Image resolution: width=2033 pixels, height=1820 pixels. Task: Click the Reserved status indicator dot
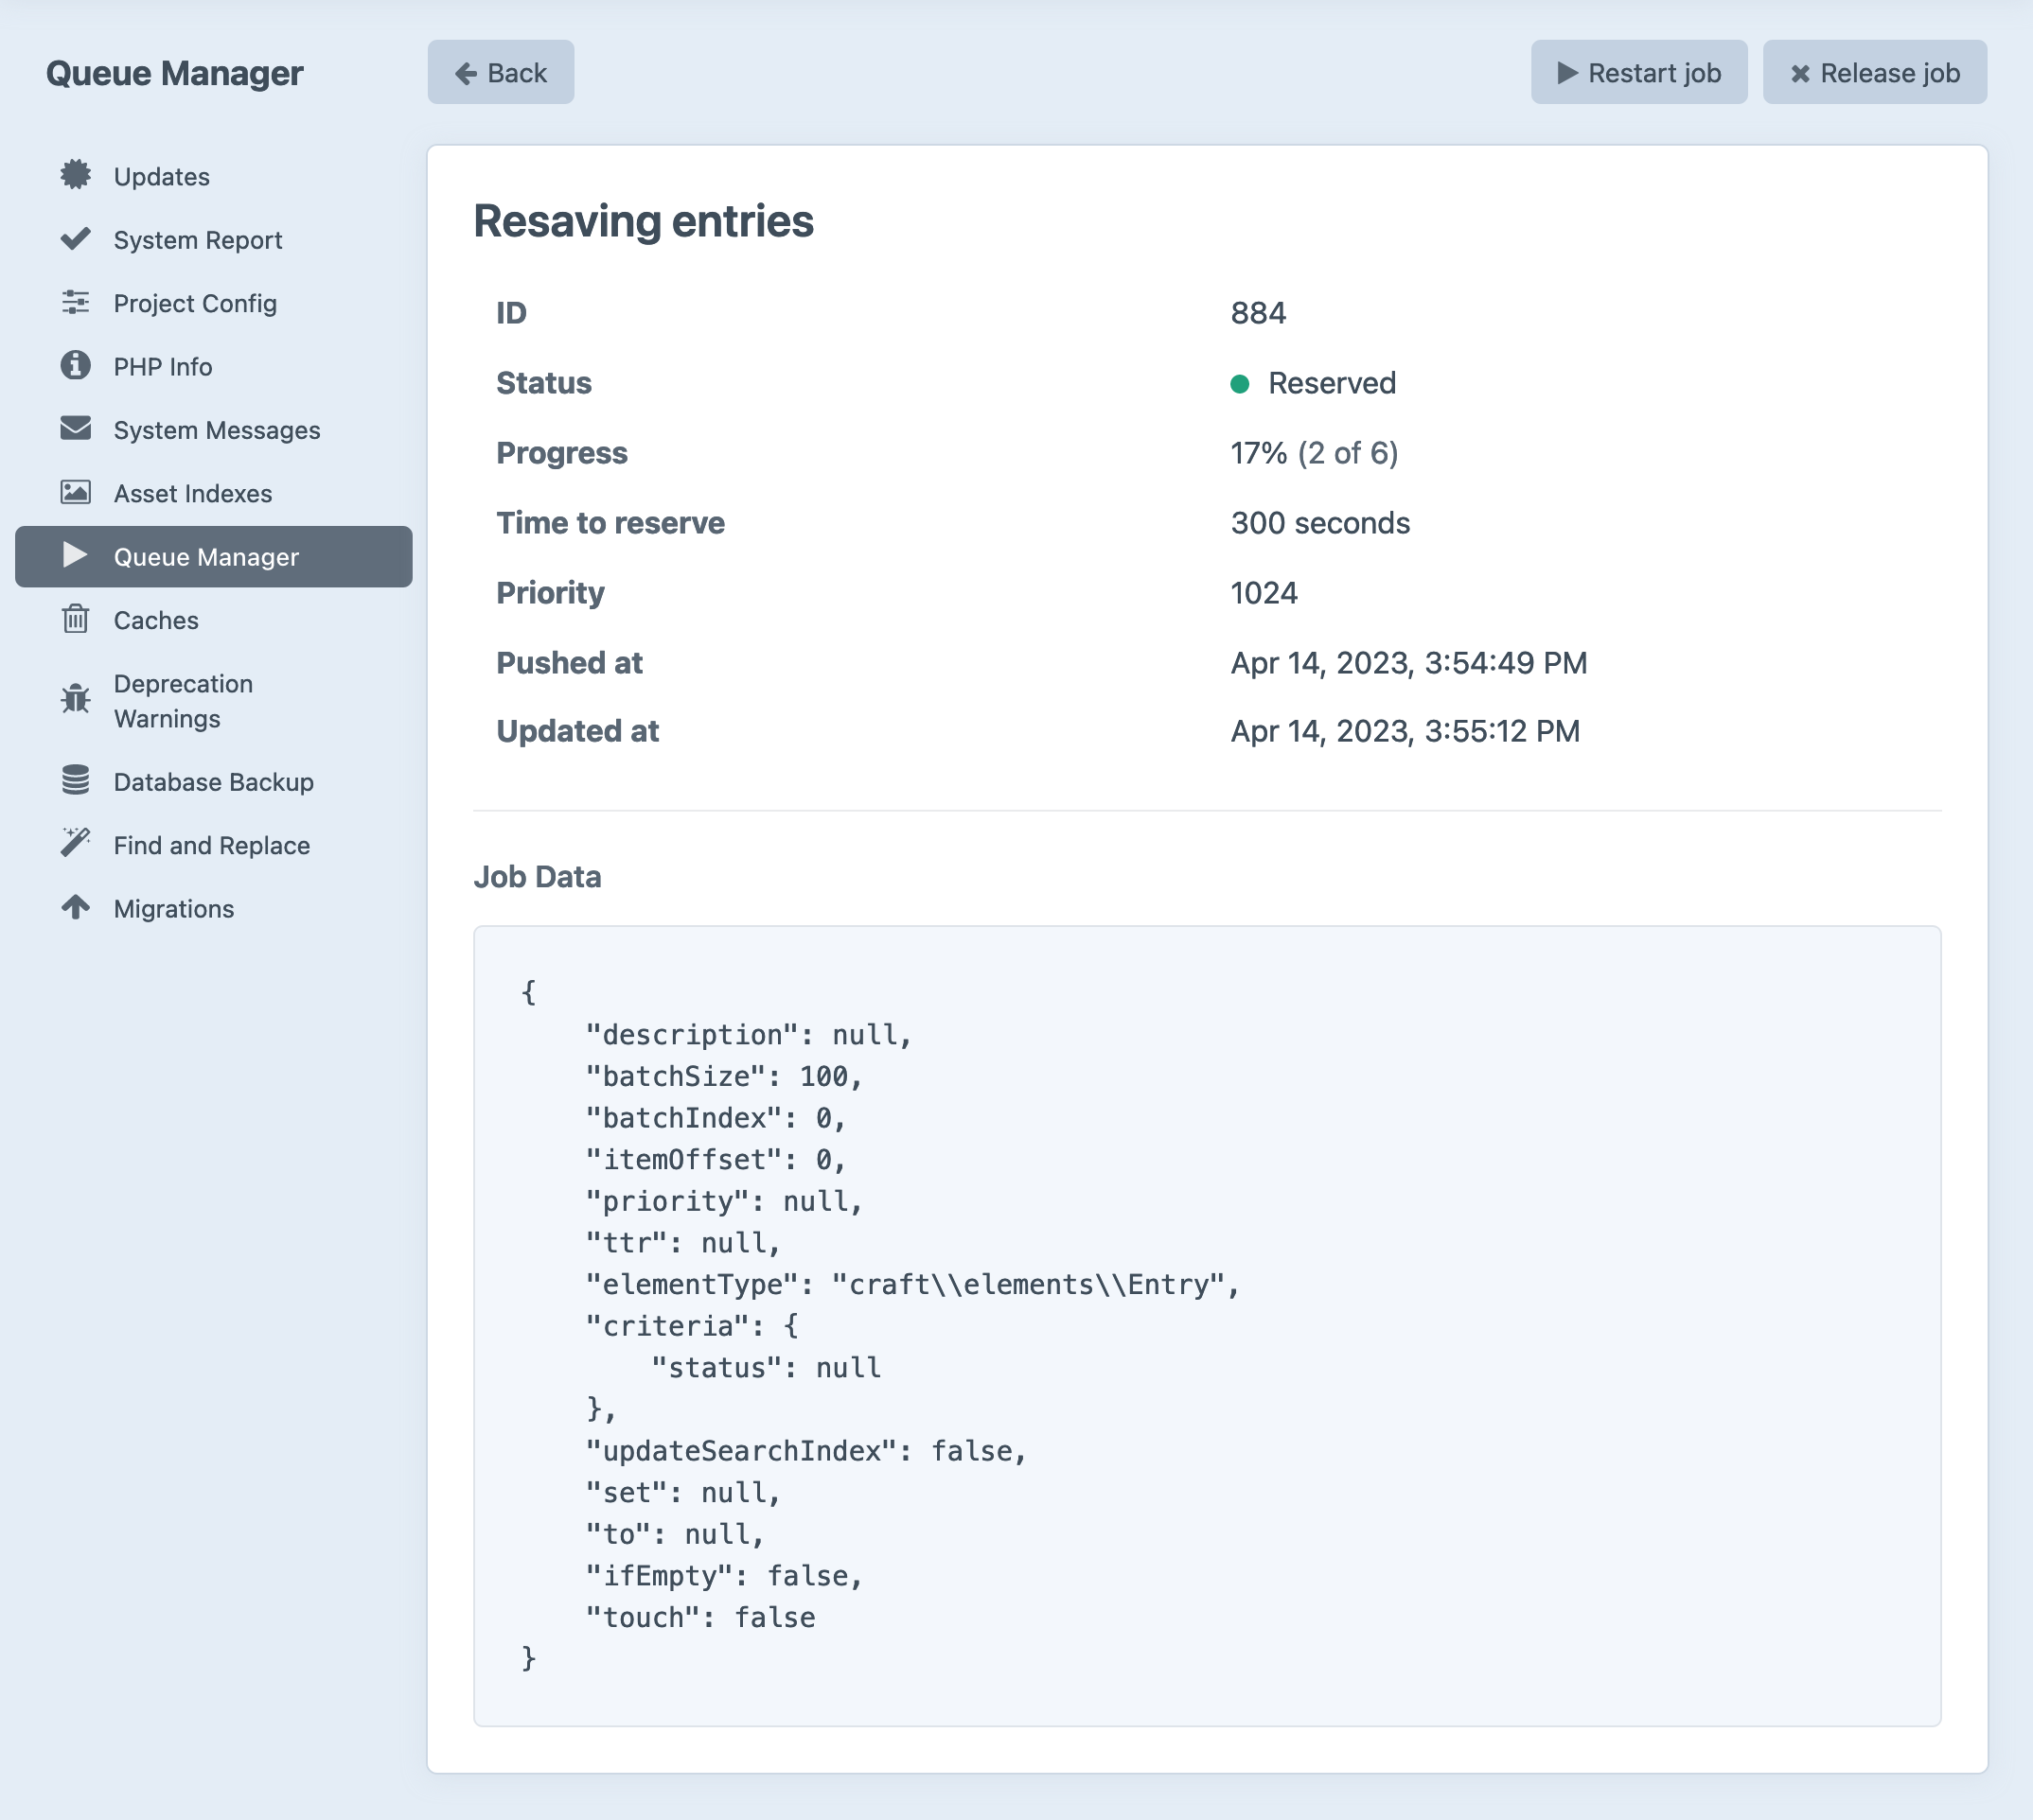pos(1243,383)
